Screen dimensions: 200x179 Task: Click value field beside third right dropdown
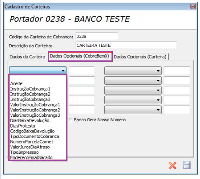[177, 90]
